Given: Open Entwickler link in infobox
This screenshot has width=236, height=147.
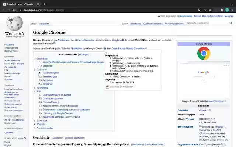Looking at the screenshot, I should (x=183, y=110).
